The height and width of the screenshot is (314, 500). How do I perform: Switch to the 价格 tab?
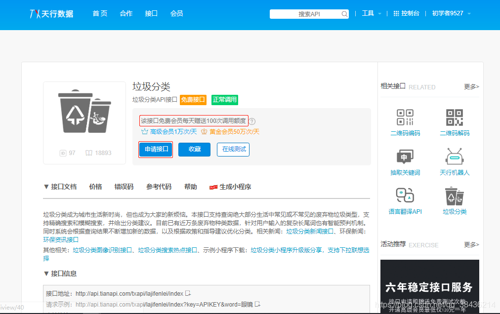click(95, 187)
